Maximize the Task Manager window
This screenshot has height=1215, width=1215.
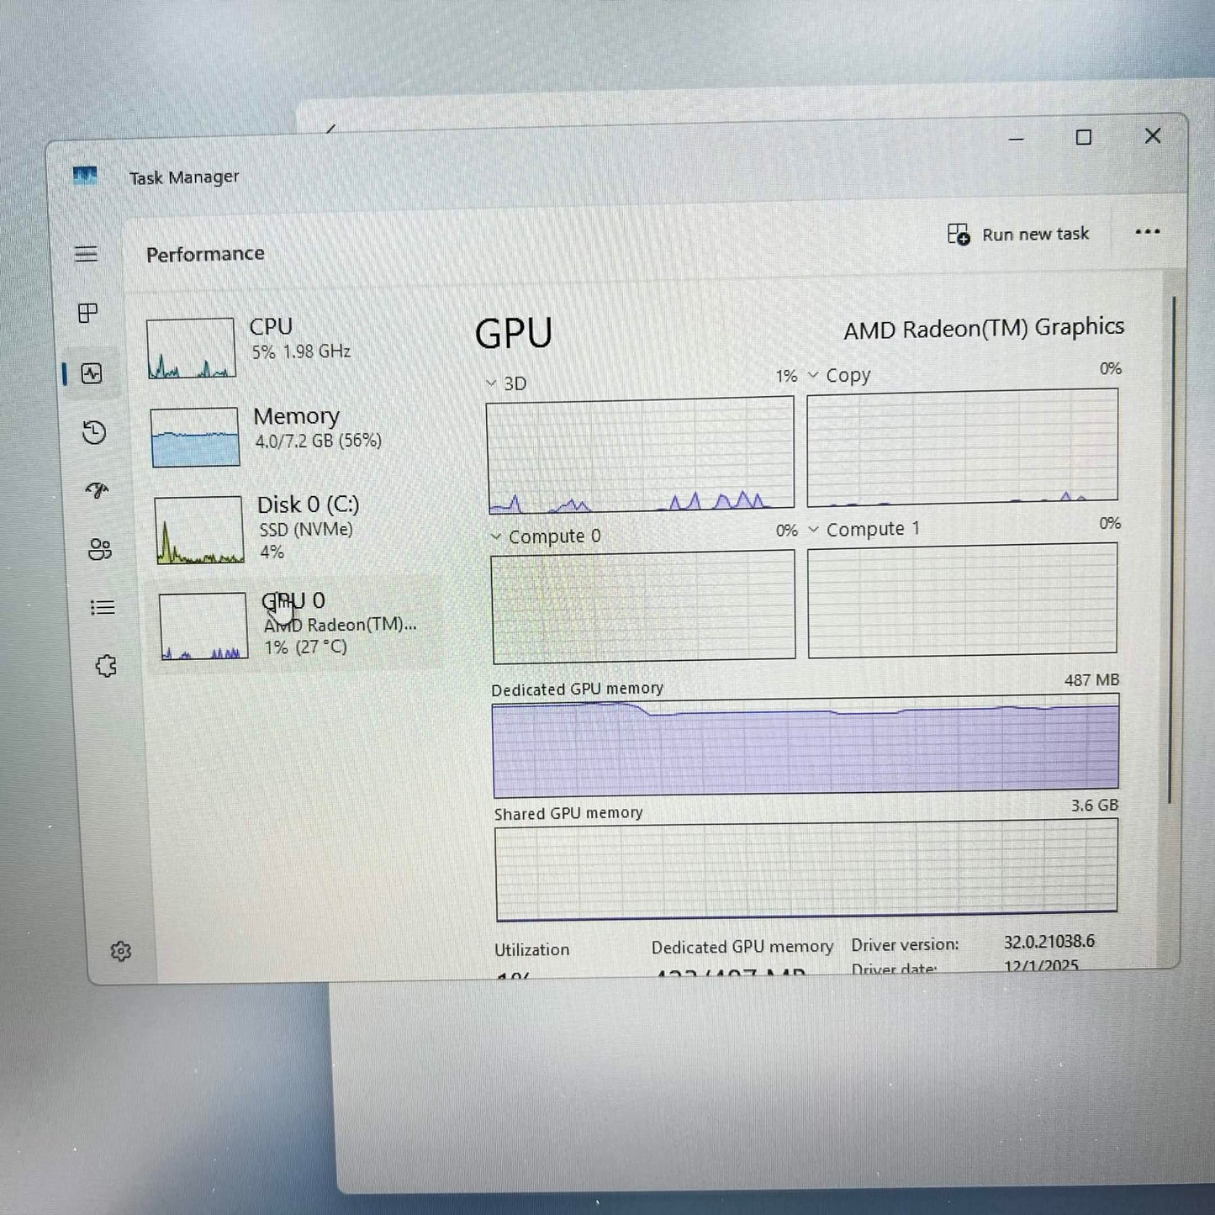click(1084, 137)
